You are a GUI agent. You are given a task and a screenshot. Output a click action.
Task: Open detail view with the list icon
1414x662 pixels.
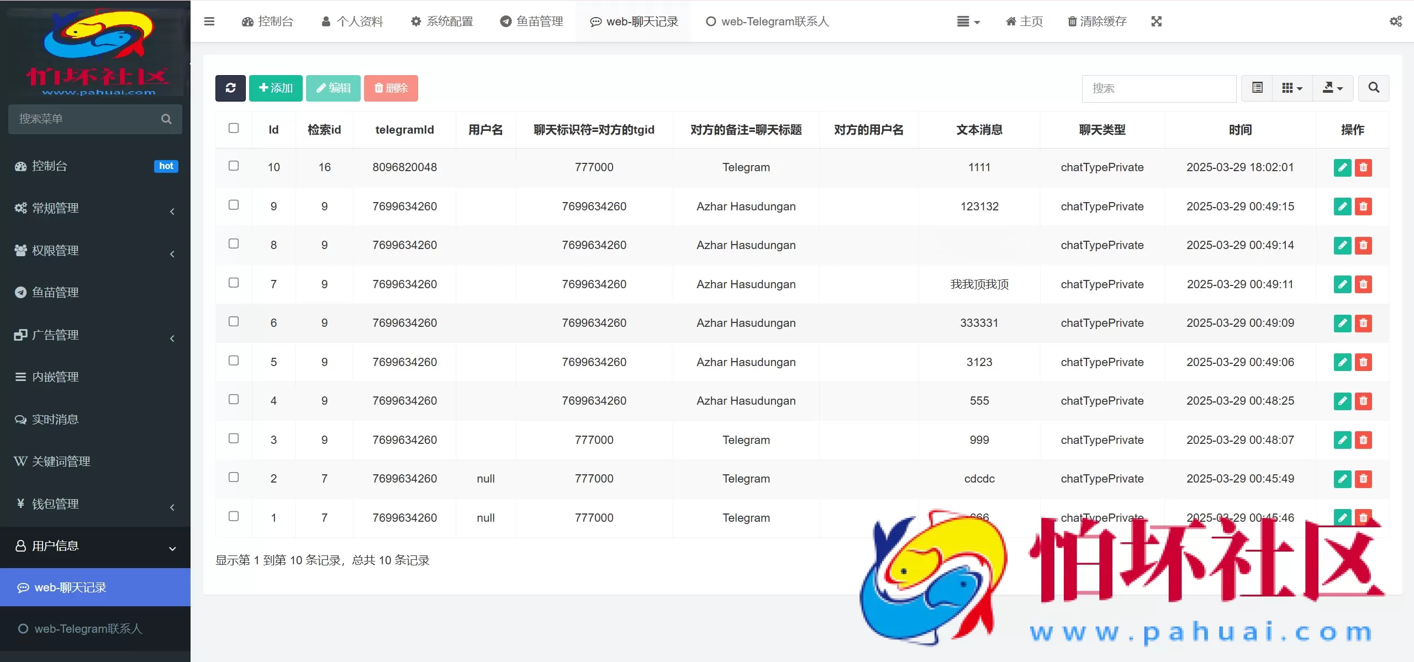point(1257,88)
